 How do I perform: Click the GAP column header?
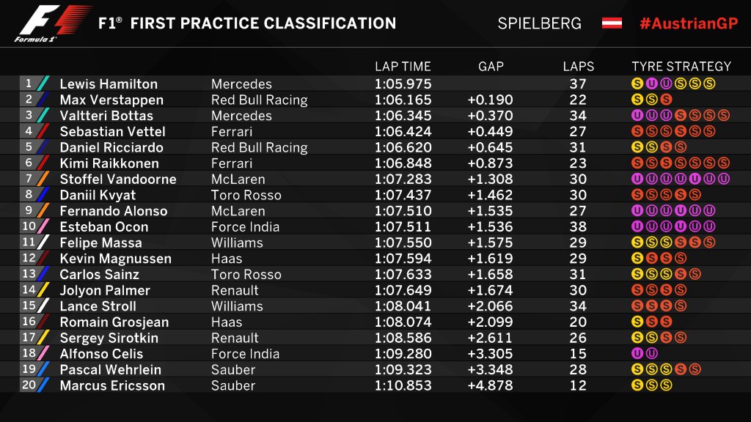pyautogui.click(x=491, y=67)
